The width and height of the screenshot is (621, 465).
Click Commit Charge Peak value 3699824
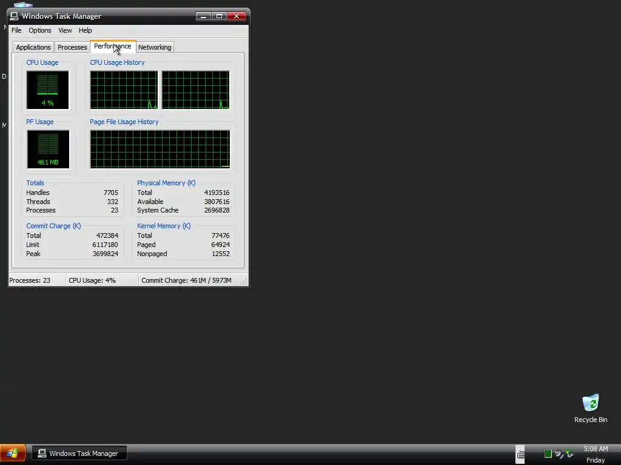click(105, 254)
